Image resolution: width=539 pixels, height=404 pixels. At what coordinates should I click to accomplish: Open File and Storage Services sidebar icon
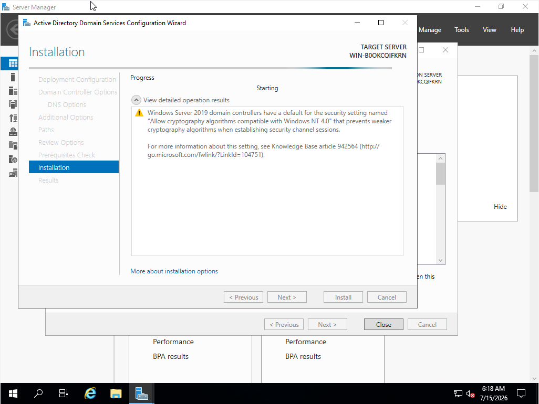click(x=13, y=145)
